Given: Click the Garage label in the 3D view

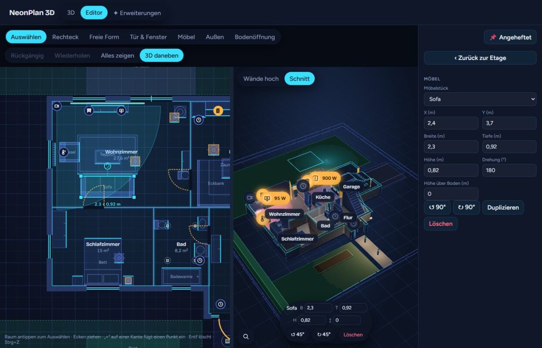Looking at the screenshot, I should pyautogui.click(x=352, y=187).
